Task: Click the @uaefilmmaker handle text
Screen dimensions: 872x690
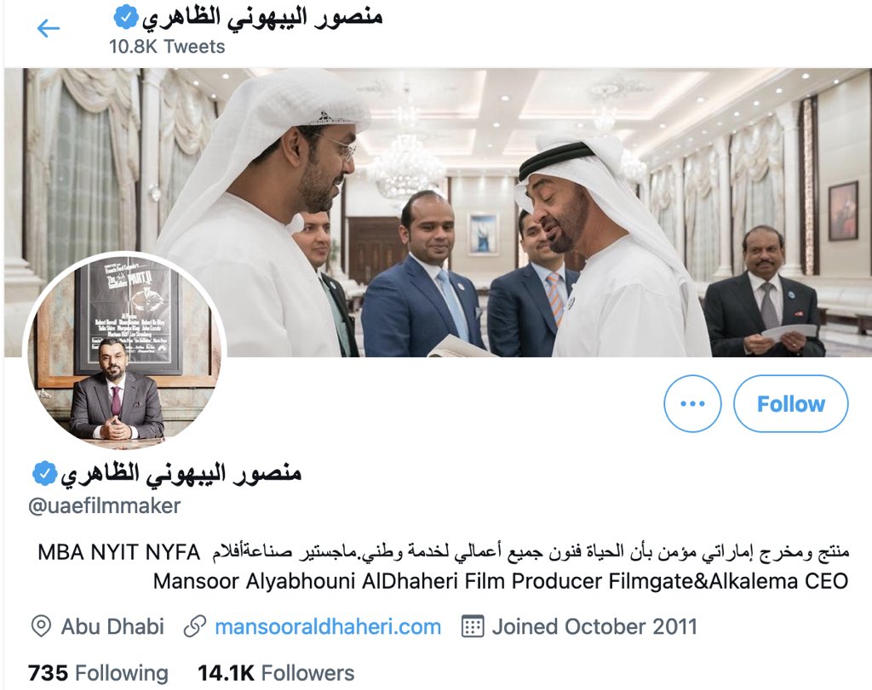Action: click(105, 506)
